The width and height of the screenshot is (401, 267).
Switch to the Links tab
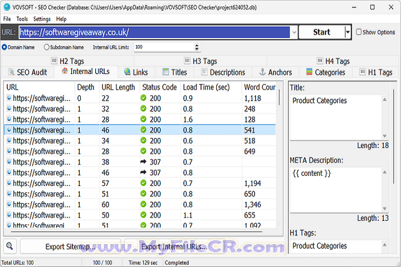[136, 72]
